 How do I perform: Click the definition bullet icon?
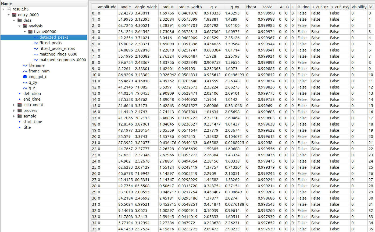tap(20, 94)
